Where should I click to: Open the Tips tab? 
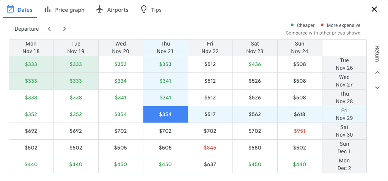pyautogui.click(x=156, y=10)
